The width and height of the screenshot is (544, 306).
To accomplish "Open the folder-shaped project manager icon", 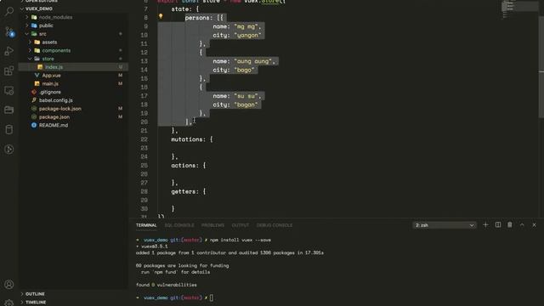I will (9, 110).
